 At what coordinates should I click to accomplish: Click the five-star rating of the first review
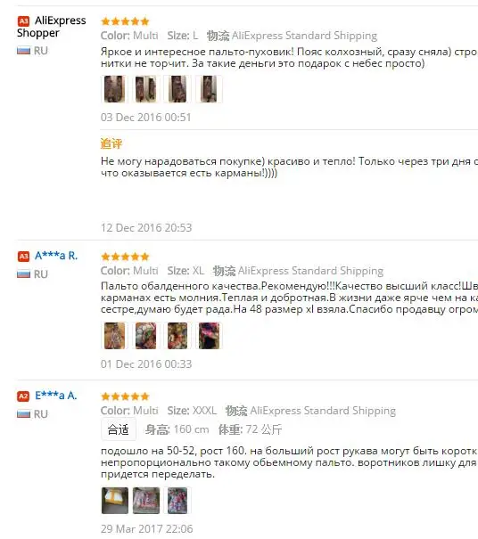click(x=125, y=21)
